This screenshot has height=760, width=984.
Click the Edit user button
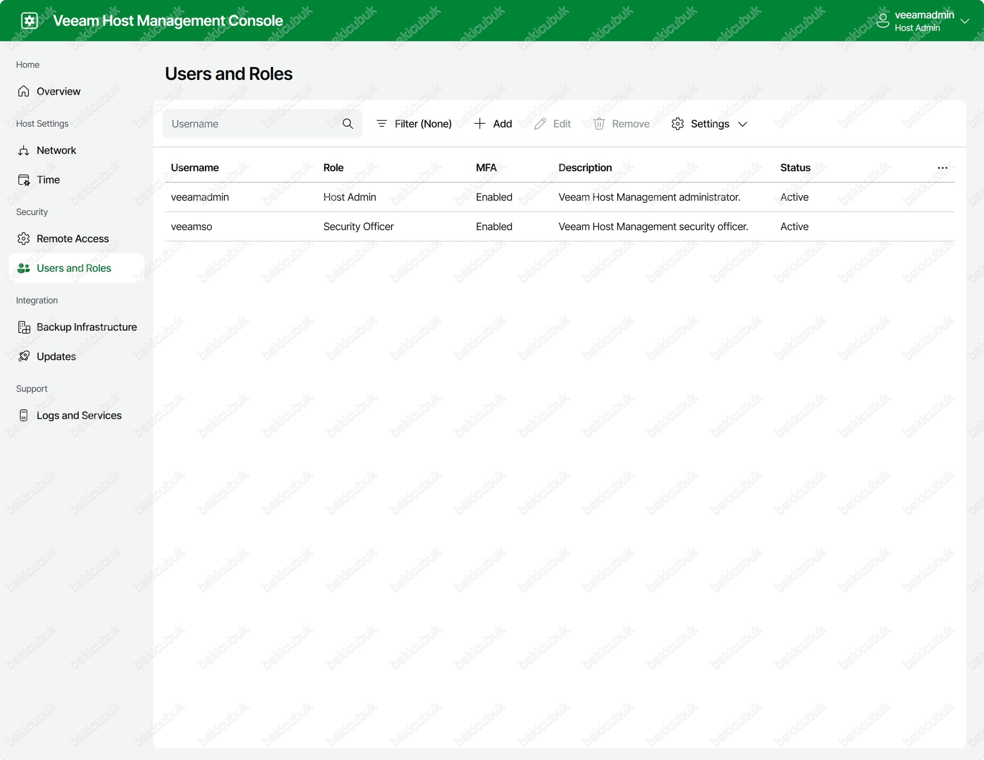click(x=552, y=124)
